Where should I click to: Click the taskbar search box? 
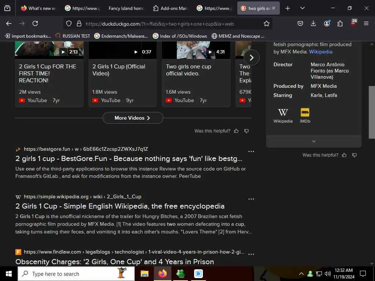point(76,274)
